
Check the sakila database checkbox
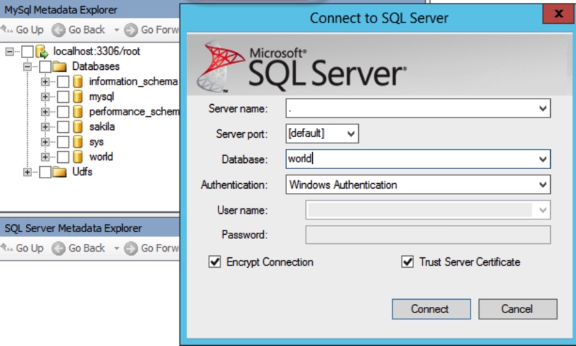63,127
